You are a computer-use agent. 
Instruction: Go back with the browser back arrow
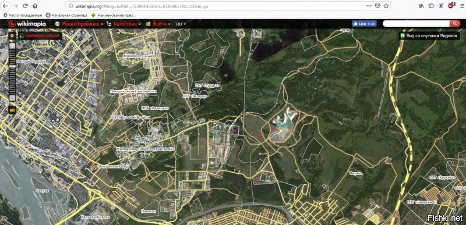(x=6, y=6)
